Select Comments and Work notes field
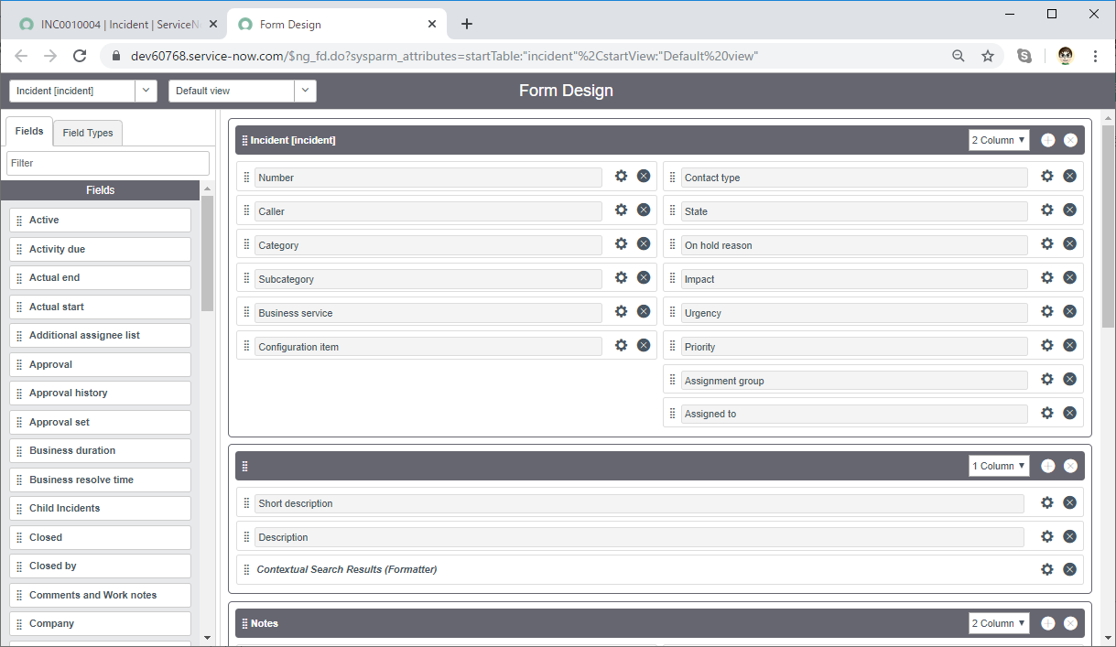Viewport: 1116px width, 647px height. click(101, 595)
